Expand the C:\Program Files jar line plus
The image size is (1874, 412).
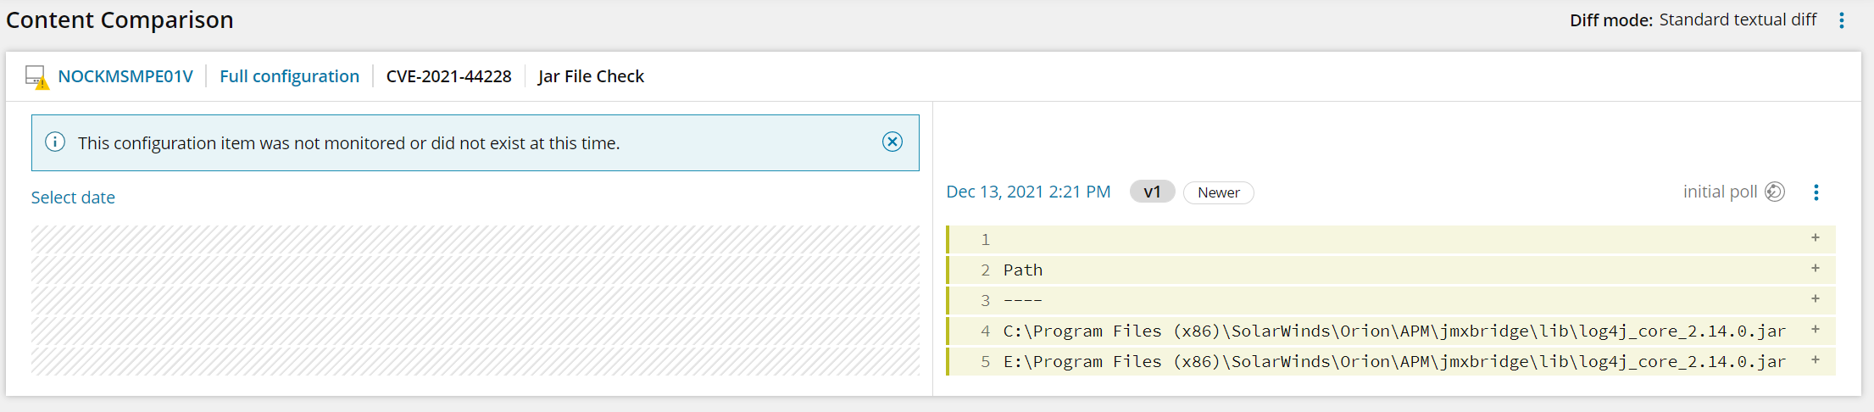point(1815,330)
